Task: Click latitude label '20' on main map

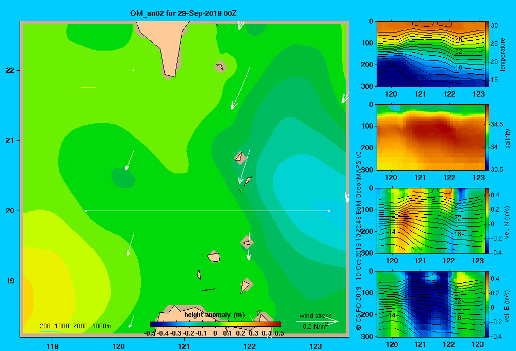Action: click(10, 211)
